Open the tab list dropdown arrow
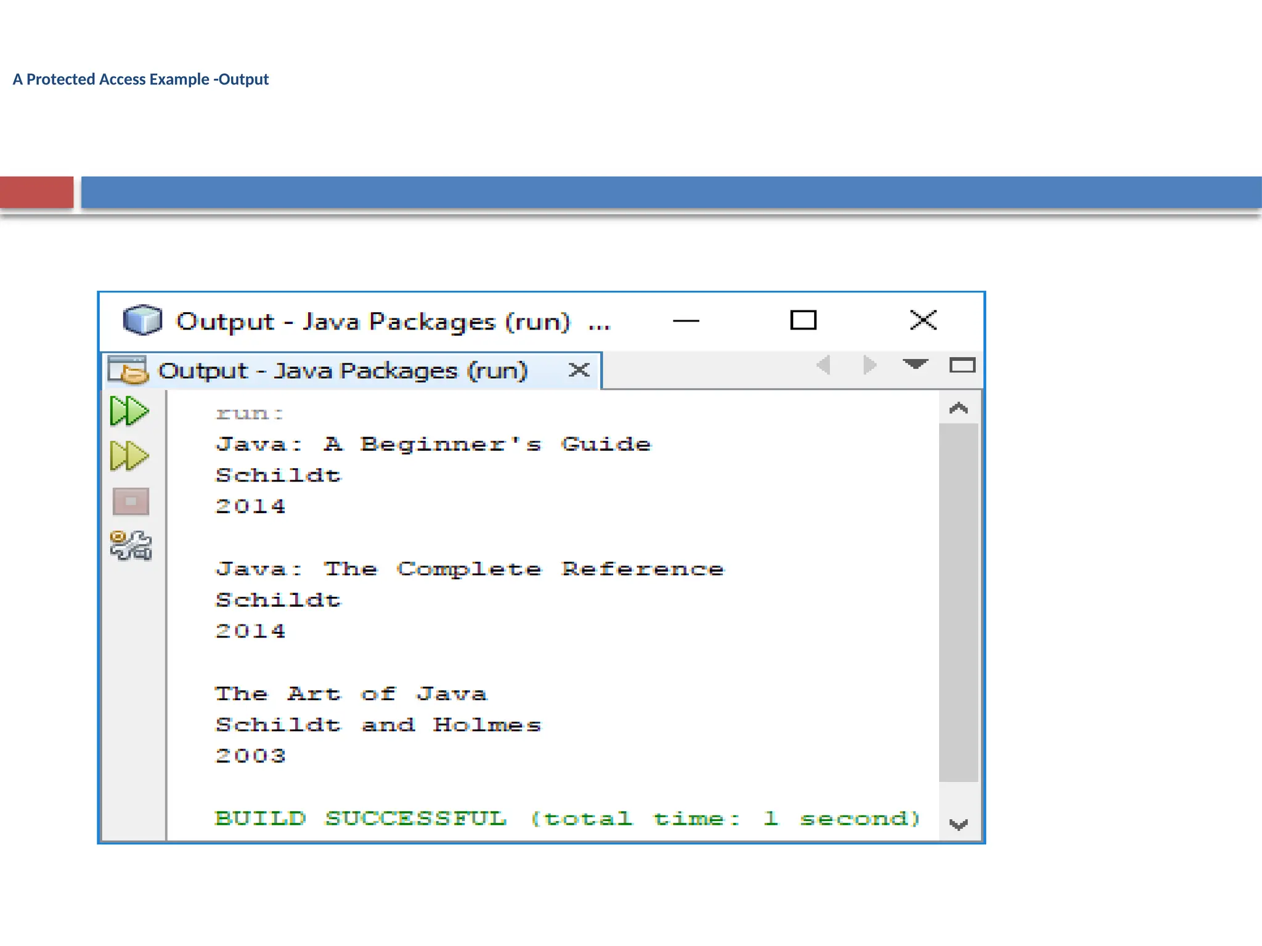Screen dimensions: 1262x946 pos(916,364)
